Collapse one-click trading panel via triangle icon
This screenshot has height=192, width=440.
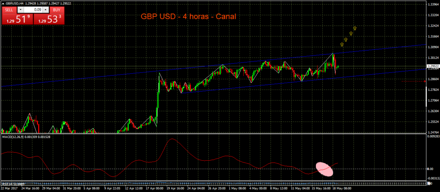click(3, 3)
